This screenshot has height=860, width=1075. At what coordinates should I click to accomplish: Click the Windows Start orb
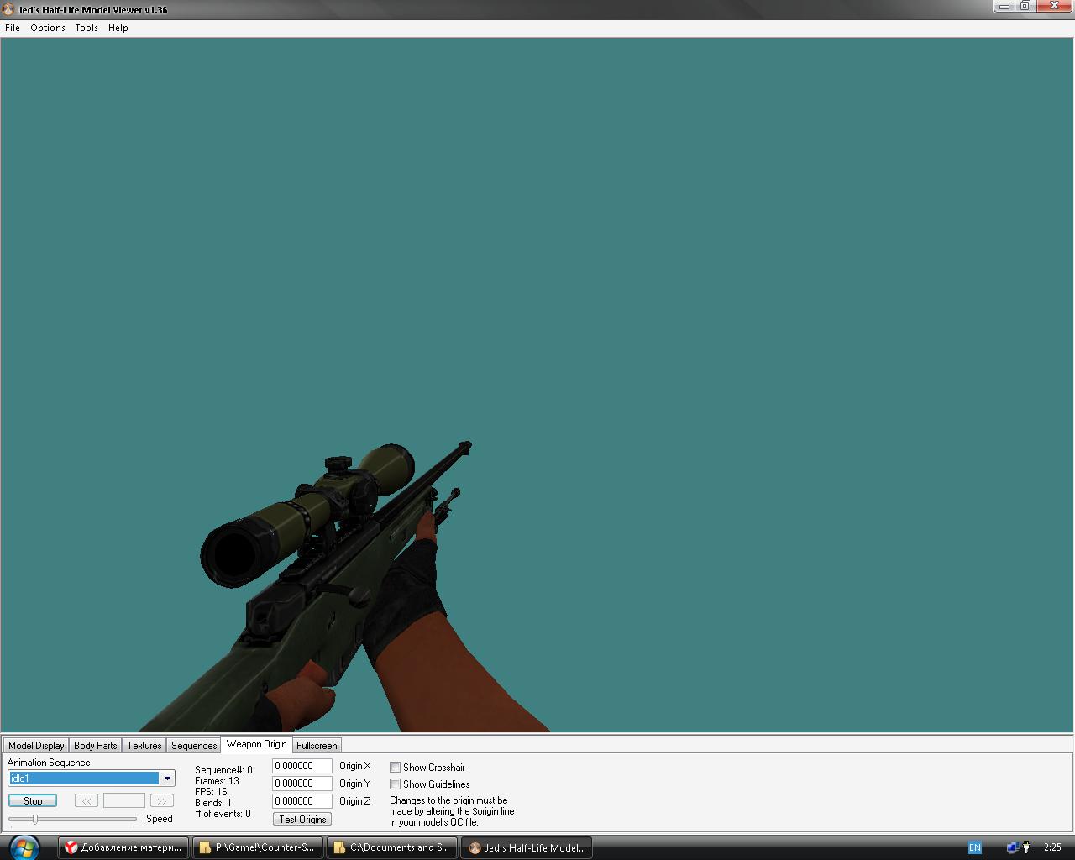23,847
